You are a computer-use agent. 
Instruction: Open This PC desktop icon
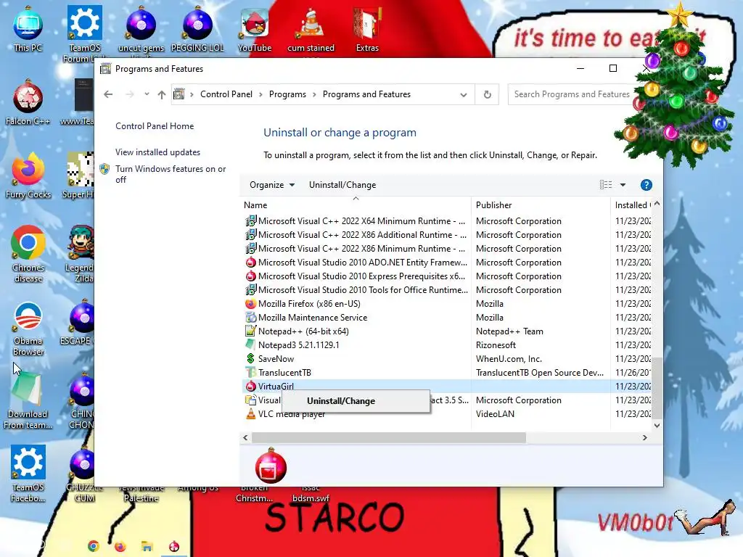[x=28, y=29]
